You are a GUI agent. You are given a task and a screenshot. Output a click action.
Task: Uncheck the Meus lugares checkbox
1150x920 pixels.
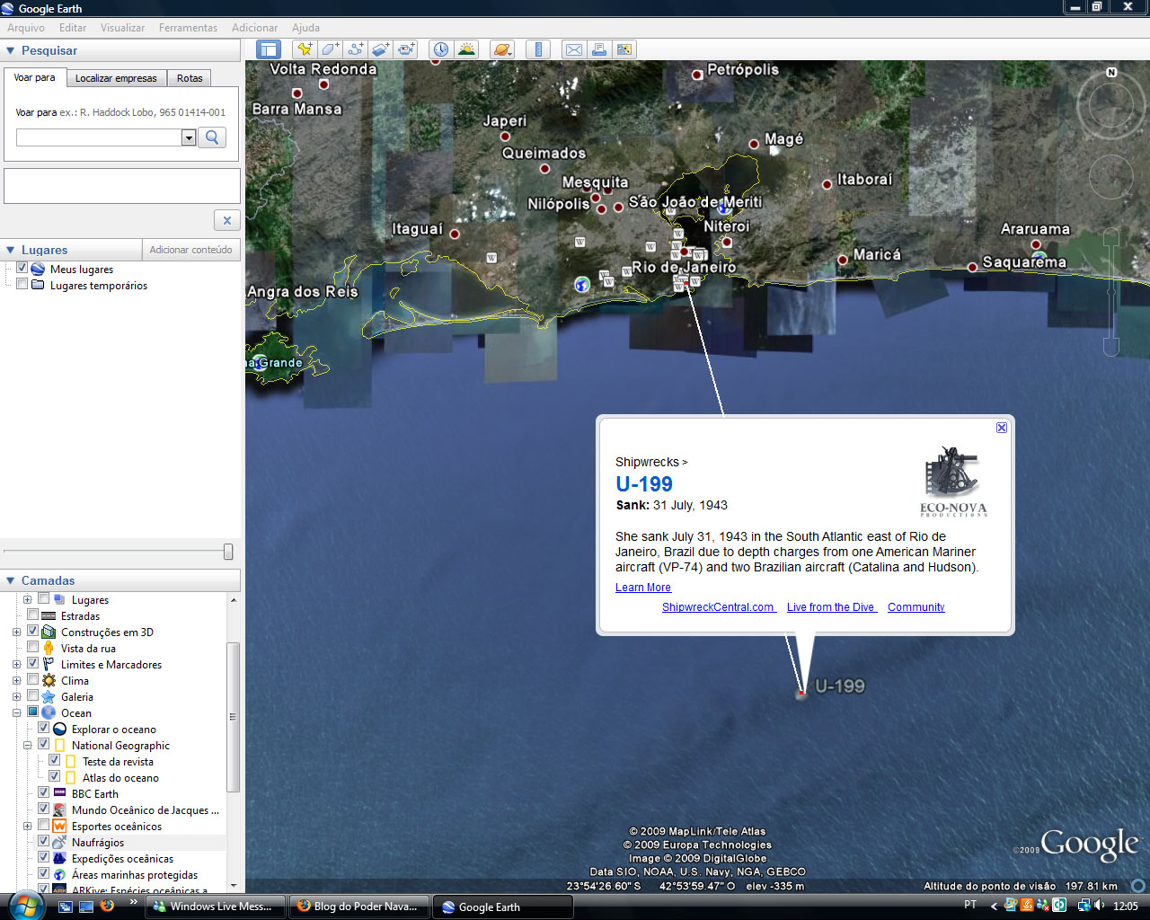(22, 268)
